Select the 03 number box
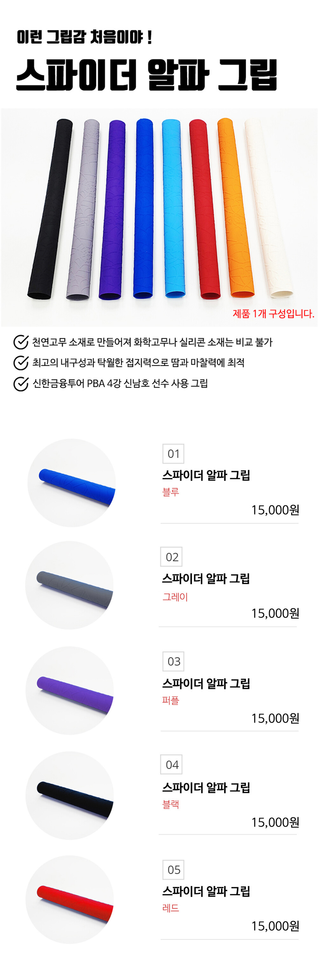Screen dimensions: 318x956 coord(173,661)
